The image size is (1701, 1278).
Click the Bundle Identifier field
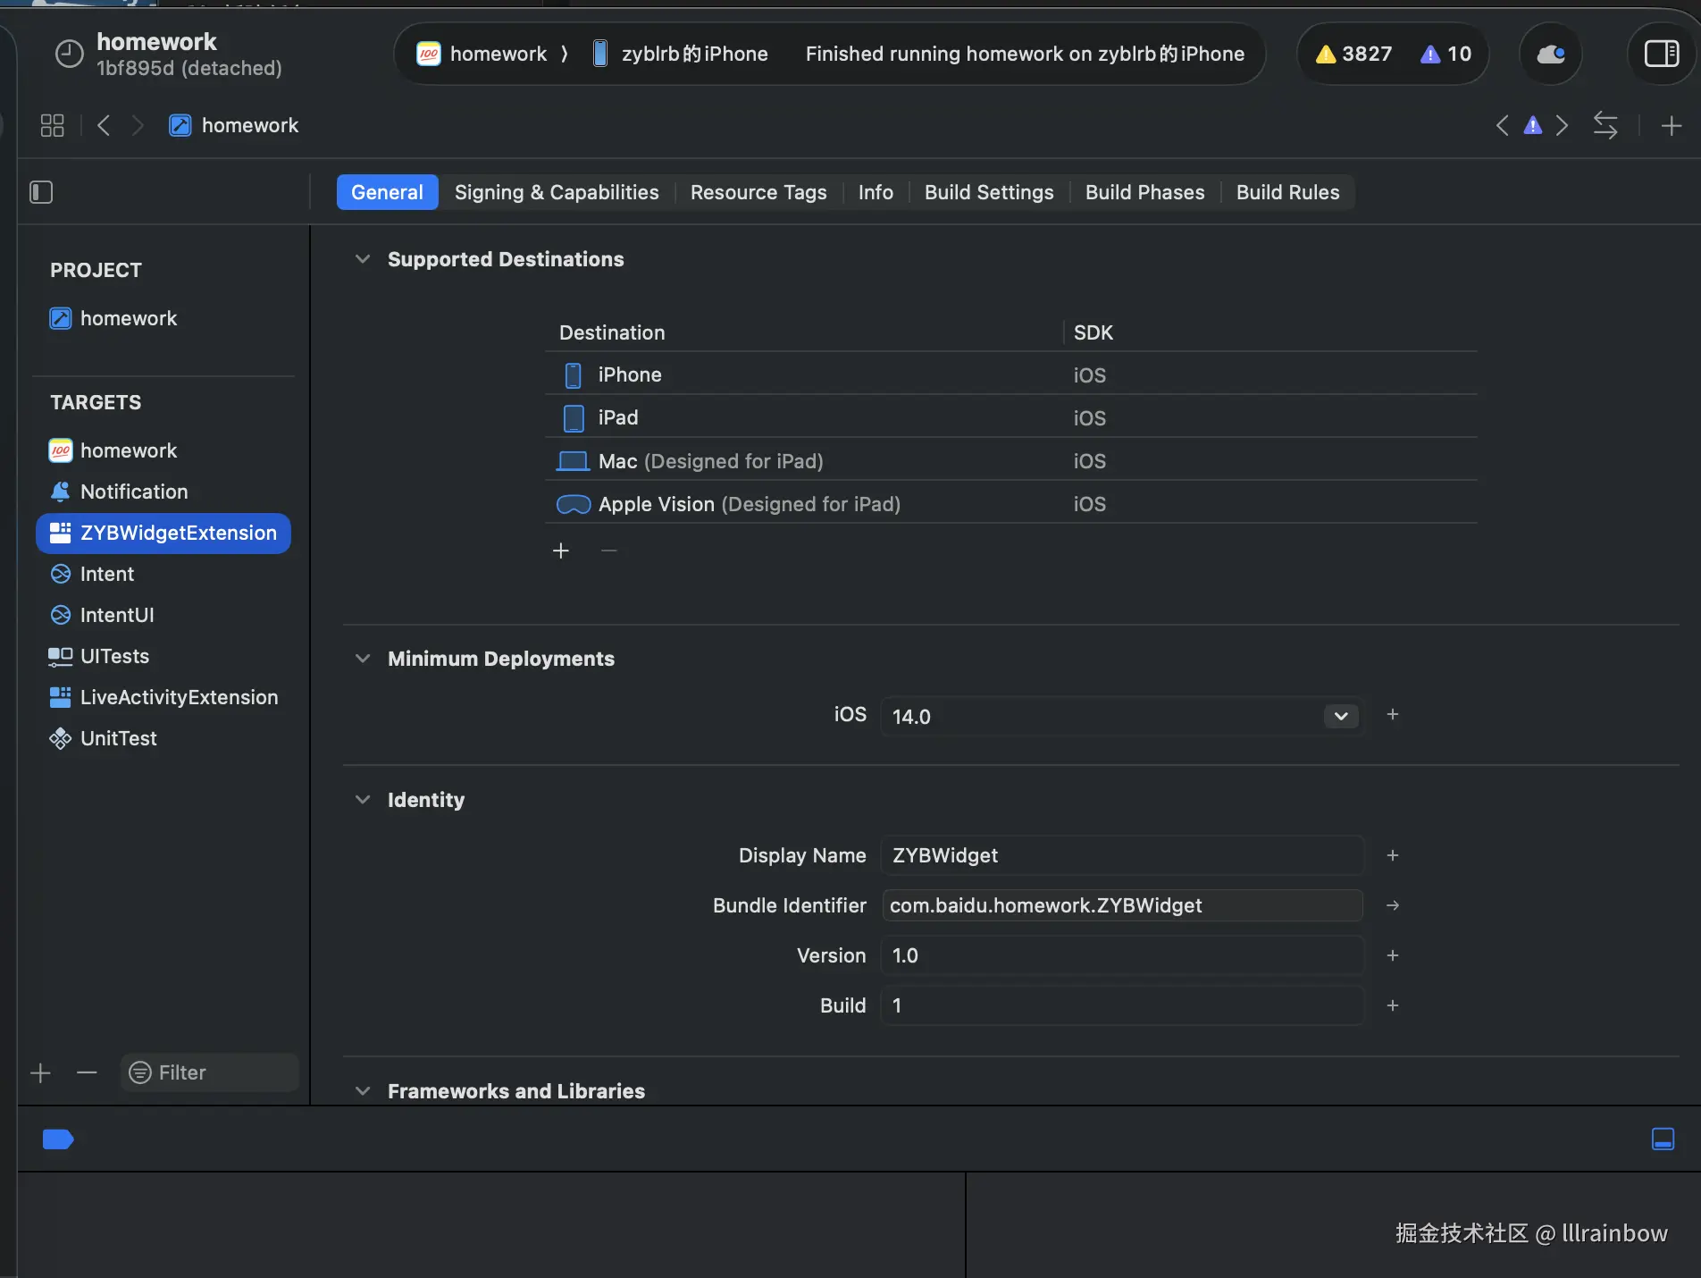coord(1122,905)
